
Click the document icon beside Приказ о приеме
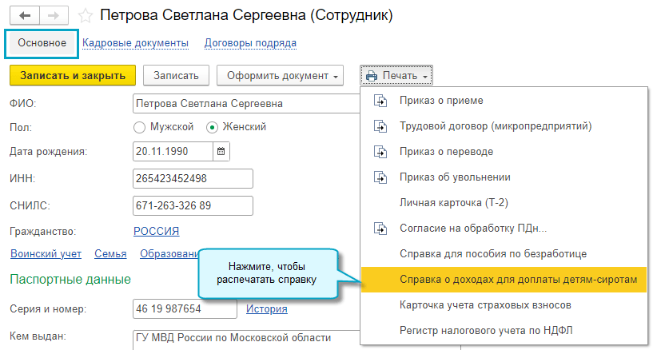point(381,101)
